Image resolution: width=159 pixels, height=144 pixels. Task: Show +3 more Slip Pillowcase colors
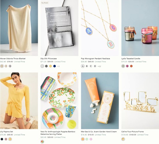(x=58, y=66)
